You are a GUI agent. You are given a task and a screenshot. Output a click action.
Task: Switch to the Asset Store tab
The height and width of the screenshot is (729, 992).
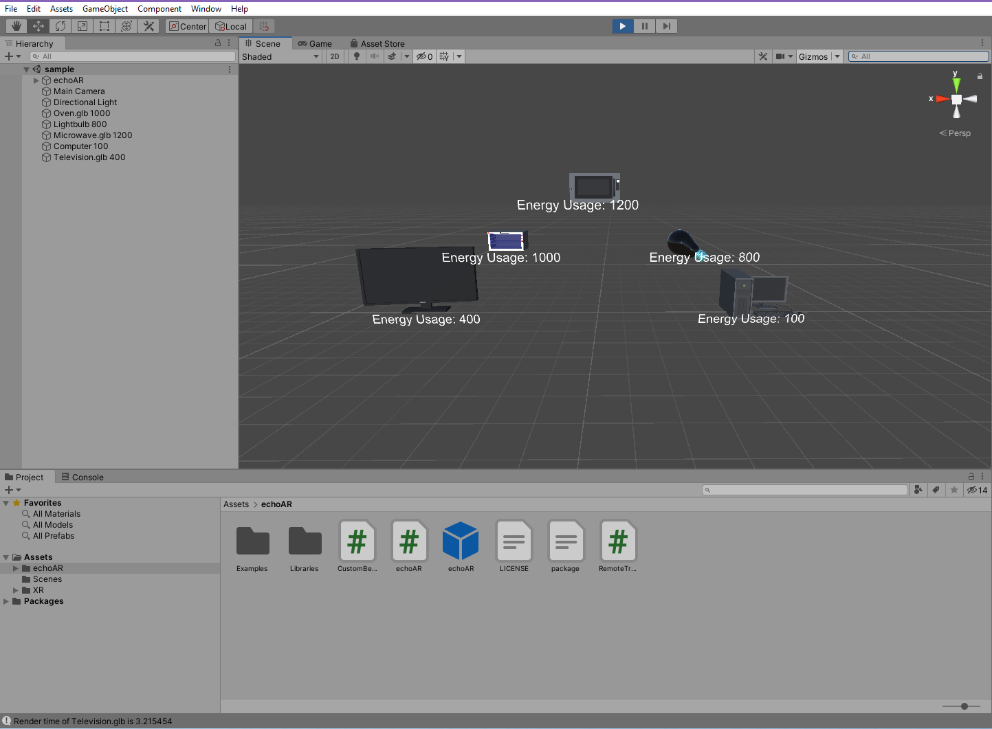click(x=377, y=43)
